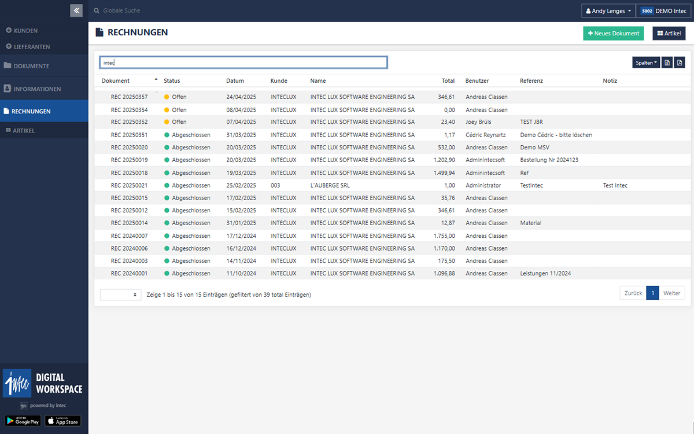Sort by the Notiz column header
The image size is (694, 434).
tap(610, 81)
